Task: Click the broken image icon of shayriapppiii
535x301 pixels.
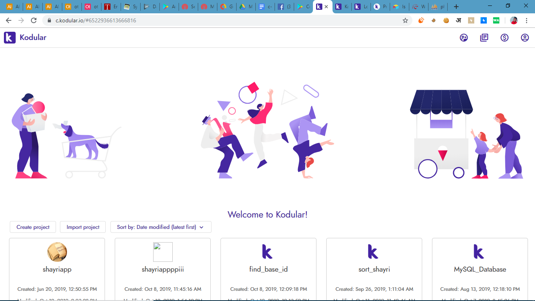Action: point(163,252)
